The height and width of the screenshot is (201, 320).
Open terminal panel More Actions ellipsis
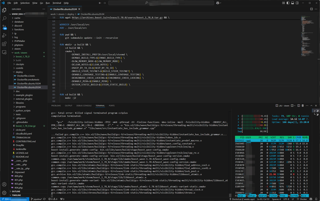[307, 106]
